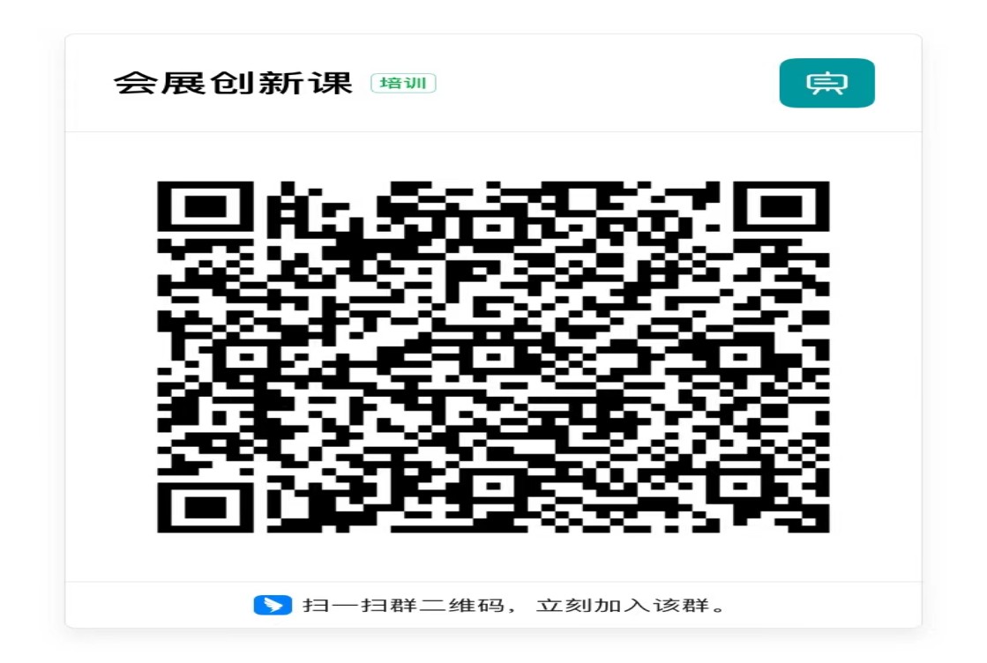Click the center alignment square of QR code
Image resolution: width=987 pixels, height=663 pixels.
(x=494, y=357)
